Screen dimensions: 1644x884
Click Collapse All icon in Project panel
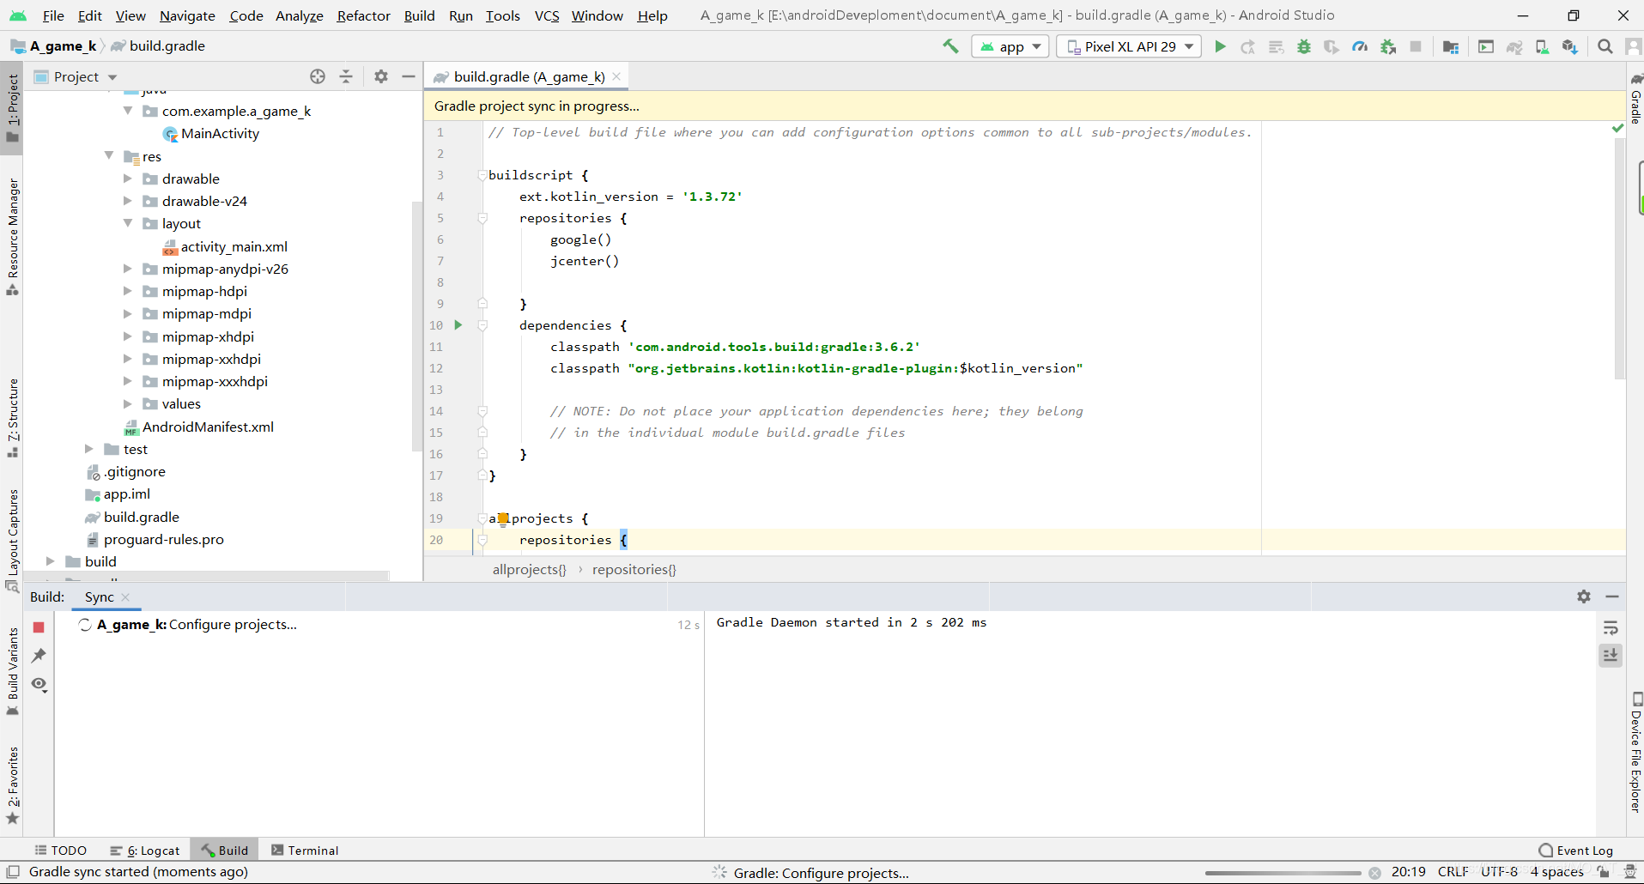(x=346, y=76)
